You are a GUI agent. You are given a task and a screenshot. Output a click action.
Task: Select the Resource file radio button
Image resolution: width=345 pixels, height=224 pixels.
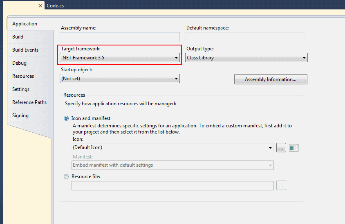coord(66,176)
